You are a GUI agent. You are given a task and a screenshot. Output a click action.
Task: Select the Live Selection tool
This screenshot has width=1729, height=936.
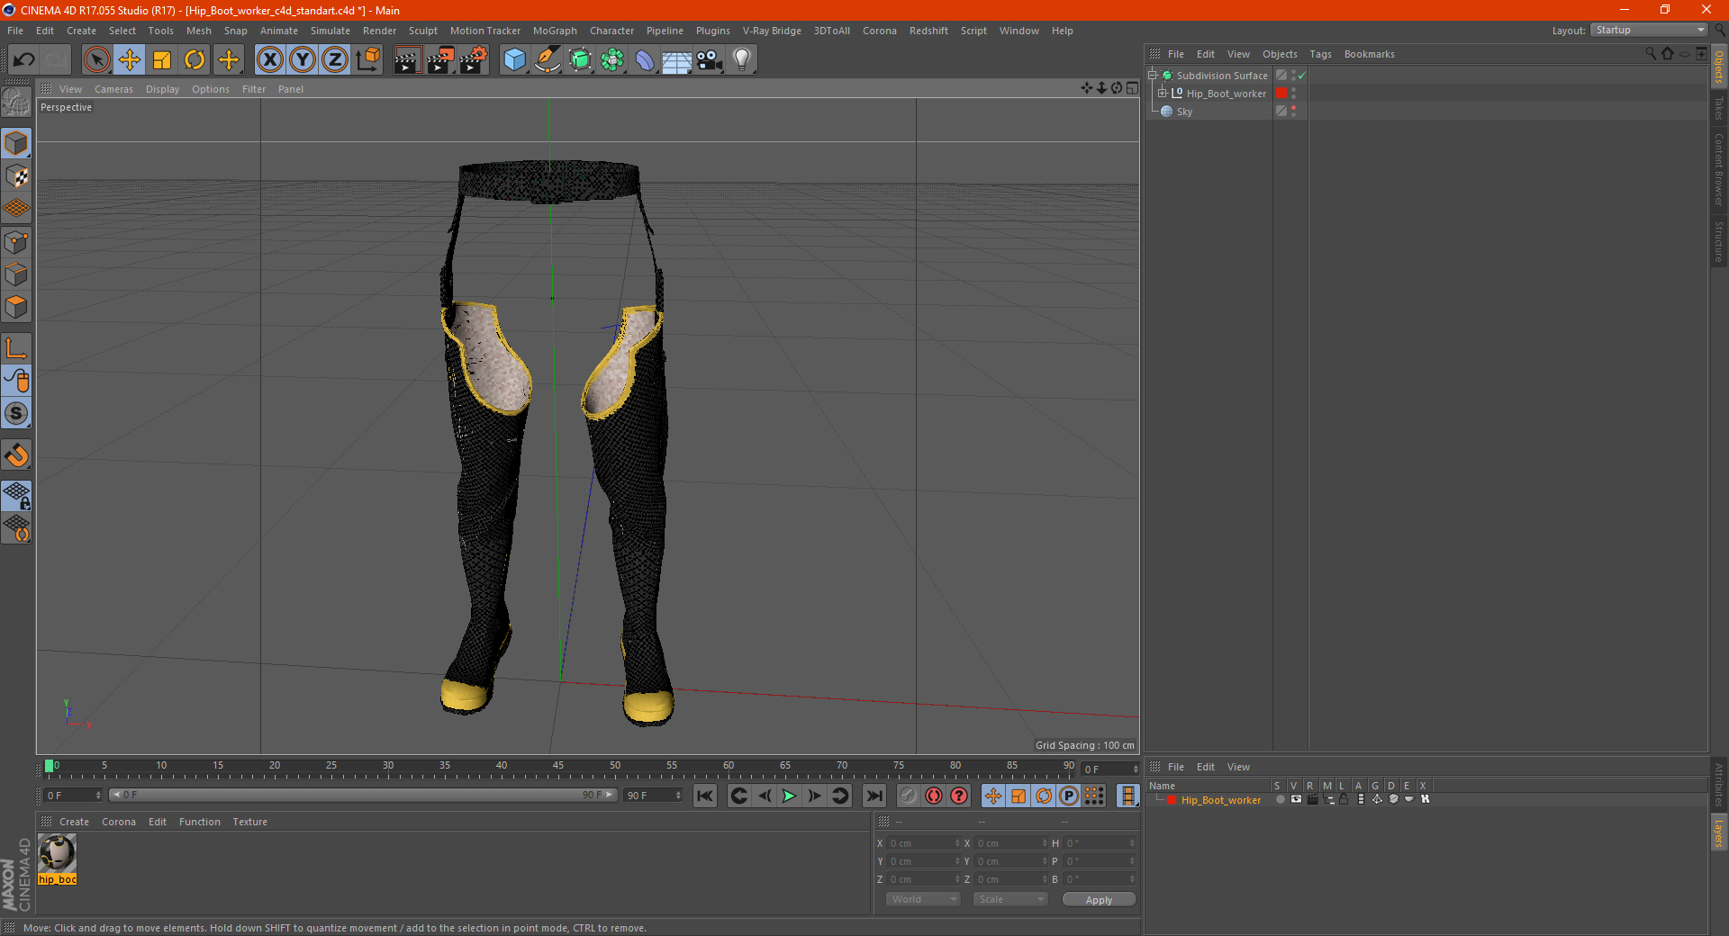click(96, 60)
